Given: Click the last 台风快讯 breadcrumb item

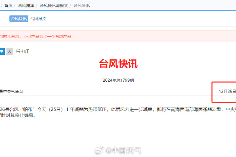Looking at the screenshot, I should tap(82, 6).
